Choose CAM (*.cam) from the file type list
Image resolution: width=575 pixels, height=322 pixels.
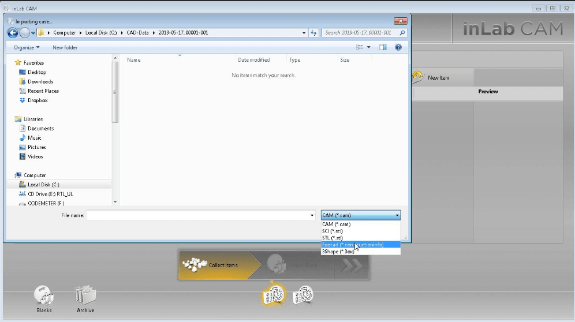click(x=361, y=224)
